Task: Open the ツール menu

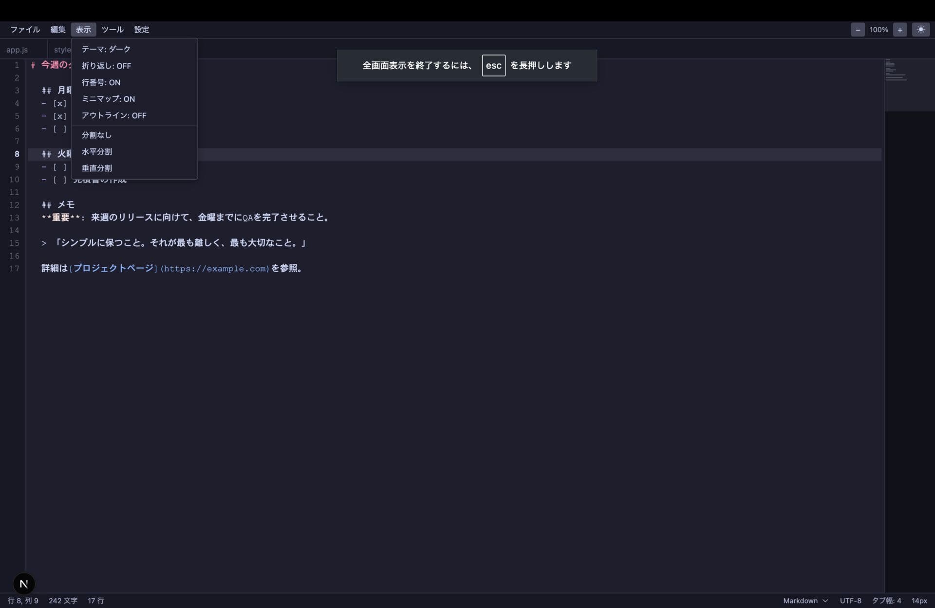Action: tap(112, 30)
